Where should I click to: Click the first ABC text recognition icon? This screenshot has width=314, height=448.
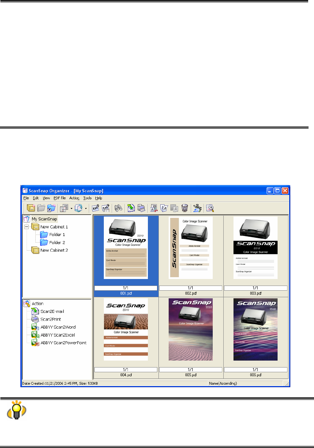[x=95, y=208]
